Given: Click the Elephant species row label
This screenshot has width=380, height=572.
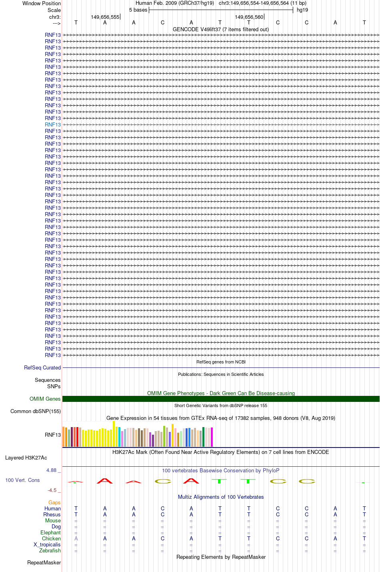Looking at the screenshot, I should pos(50,532).
